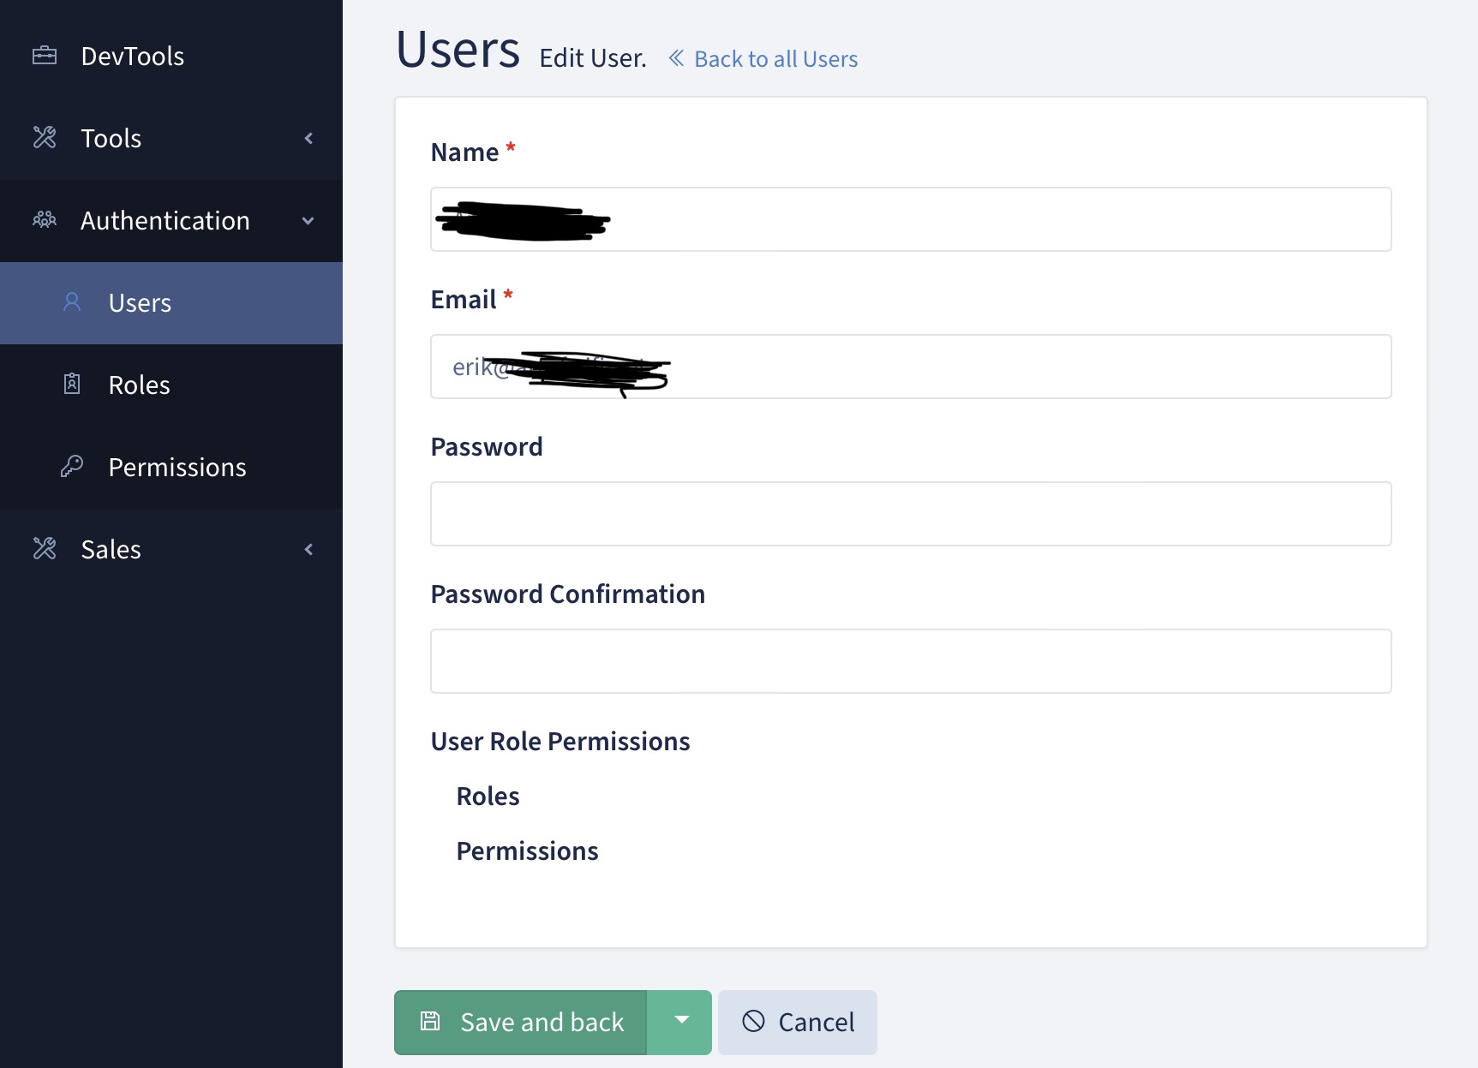Image resolution: width=1478 pixels, height=1068 pixels.
Task: Open the Save and back dropdown arrow
Action: tap(680, 1021)
